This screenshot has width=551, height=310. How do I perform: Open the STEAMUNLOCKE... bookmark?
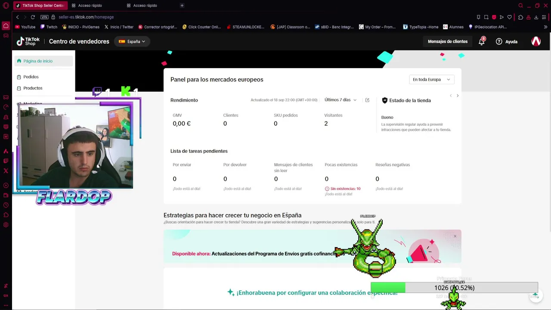[x=245, y=27]
